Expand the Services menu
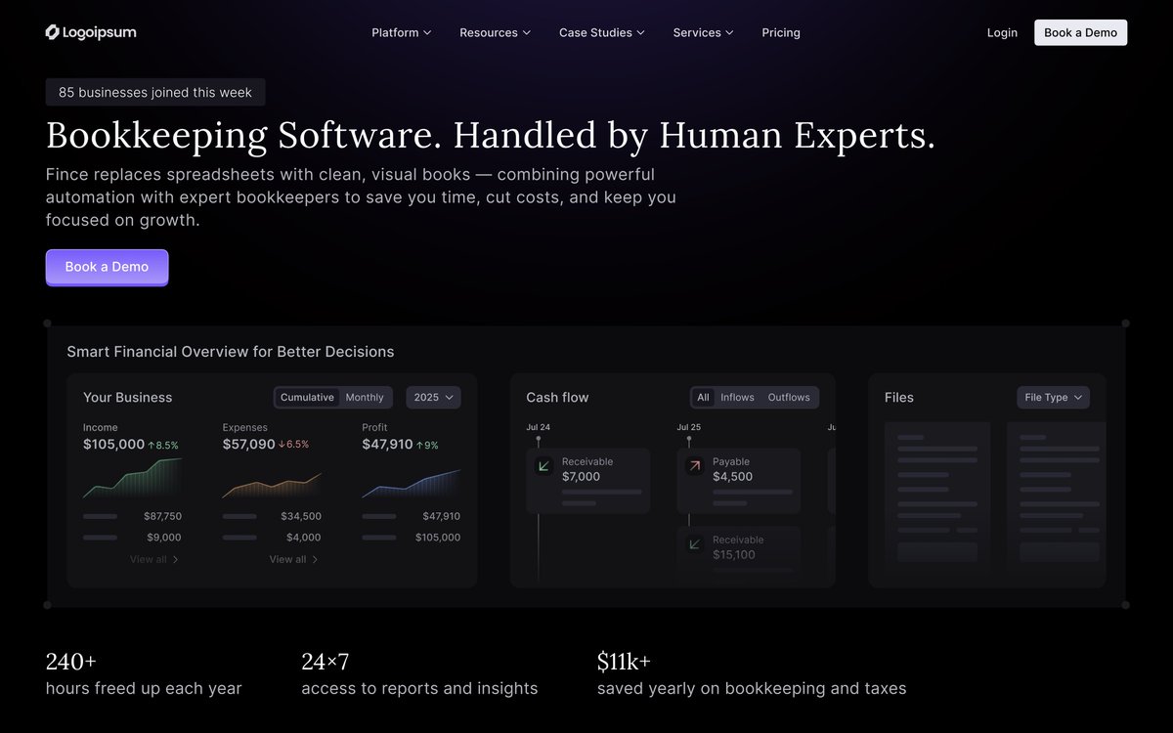 tap(703, 32)
